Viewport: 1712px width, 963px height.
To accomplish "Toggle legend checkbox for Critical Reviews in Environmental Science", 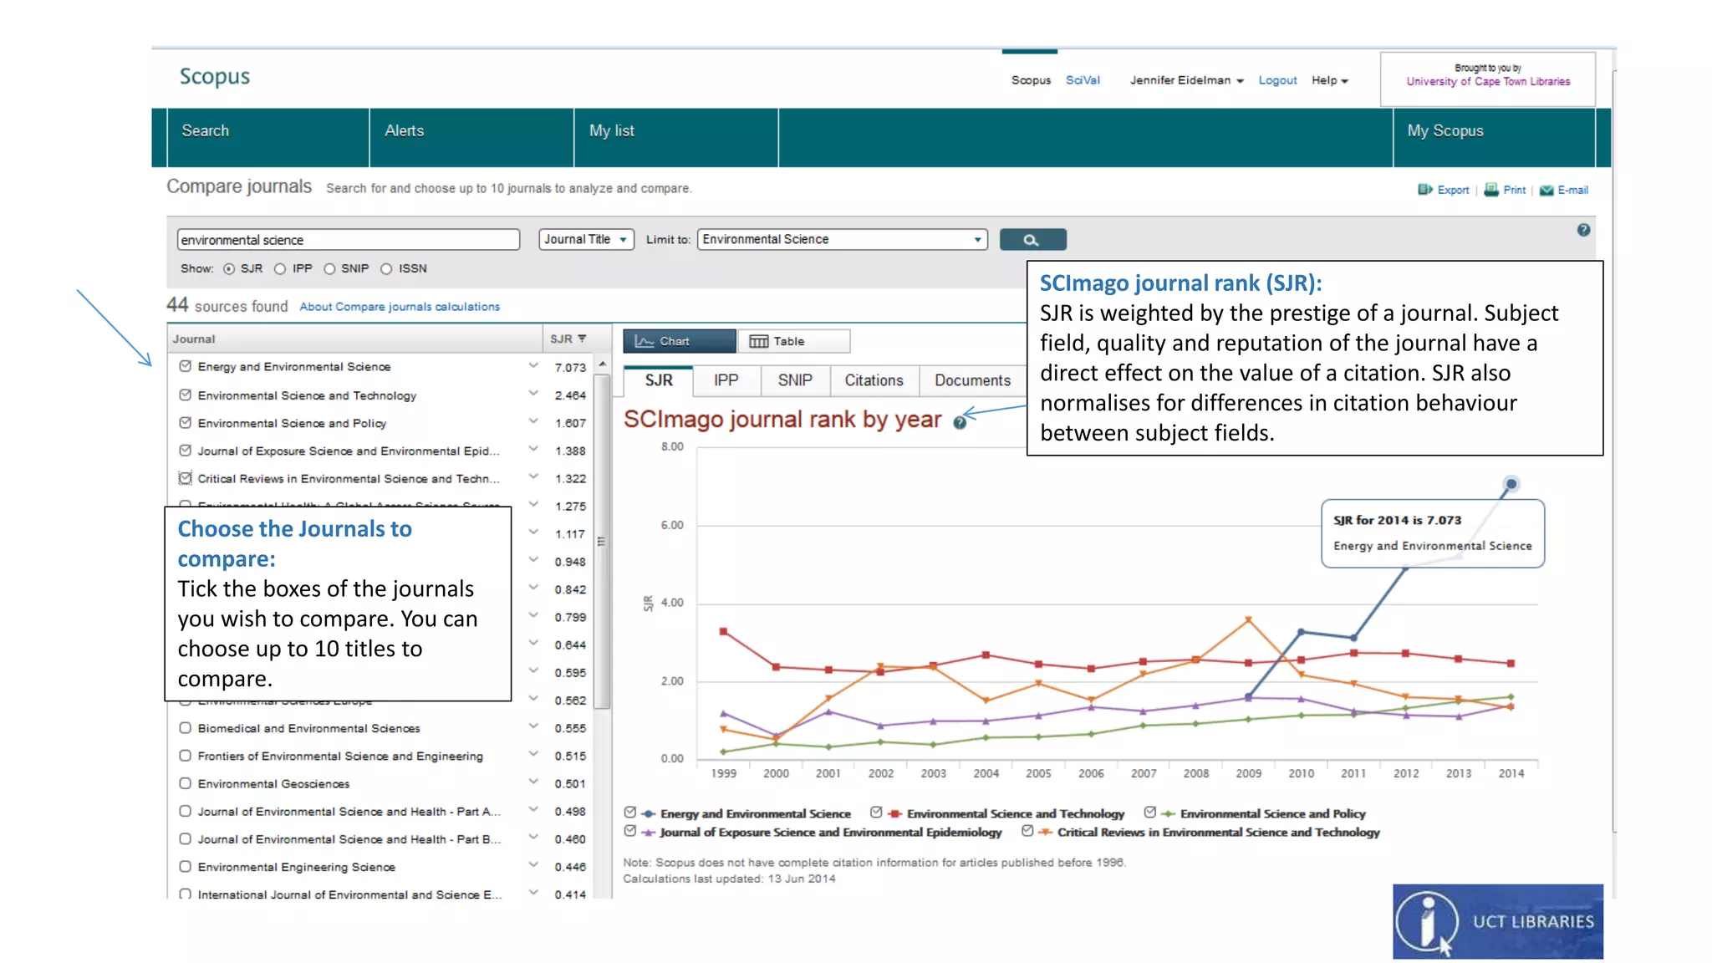I will 1027,831.
